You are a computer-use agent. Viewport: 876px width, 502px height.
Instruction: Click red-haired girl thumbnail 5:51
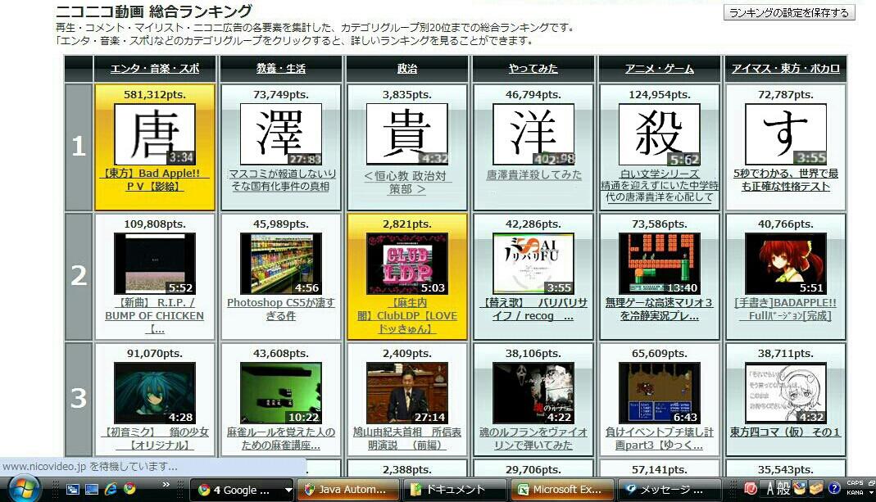click(x=786, y=264)
